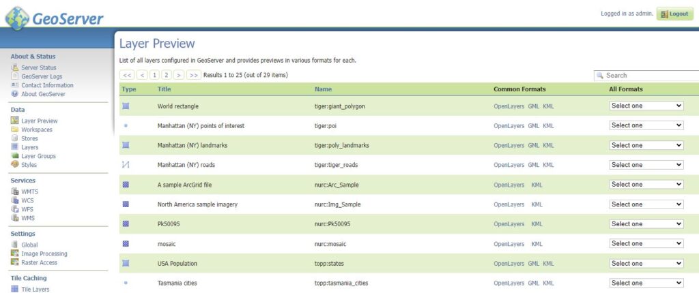Click the Contact Information icon

pos(15,85)
